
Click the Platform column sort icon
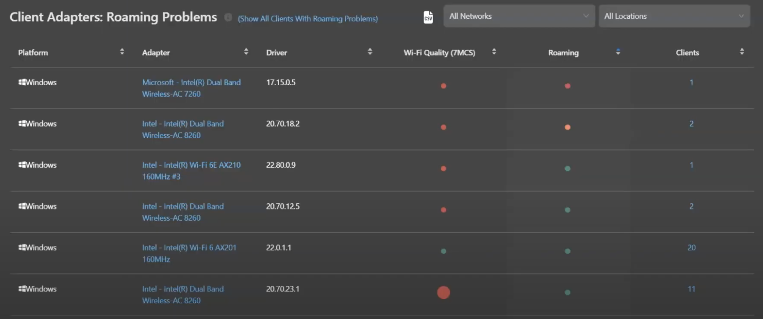tap(122, 52)
